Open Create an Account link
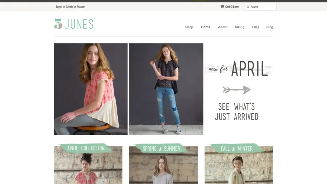The width and height of the screenshot is (327, 184). tap(76, 7)
